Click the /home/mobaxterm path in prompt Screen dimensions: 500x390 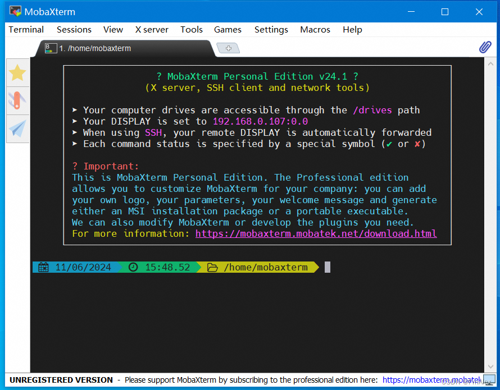coord(266,267)
